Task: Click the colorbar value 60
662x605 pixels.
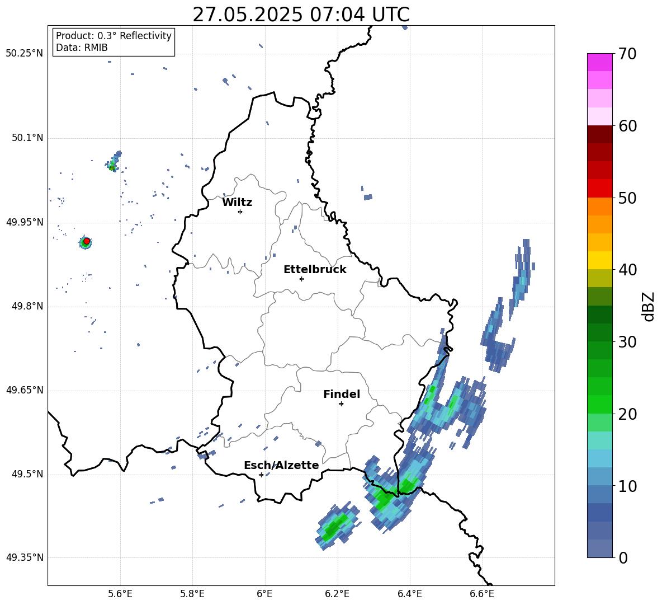Action: pyautogui.click(x=628, y=126)
